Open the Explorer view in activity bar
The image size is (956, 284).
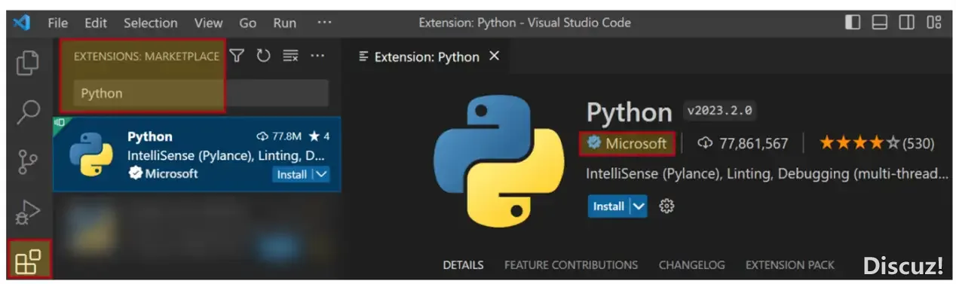(x=27, y=63)
